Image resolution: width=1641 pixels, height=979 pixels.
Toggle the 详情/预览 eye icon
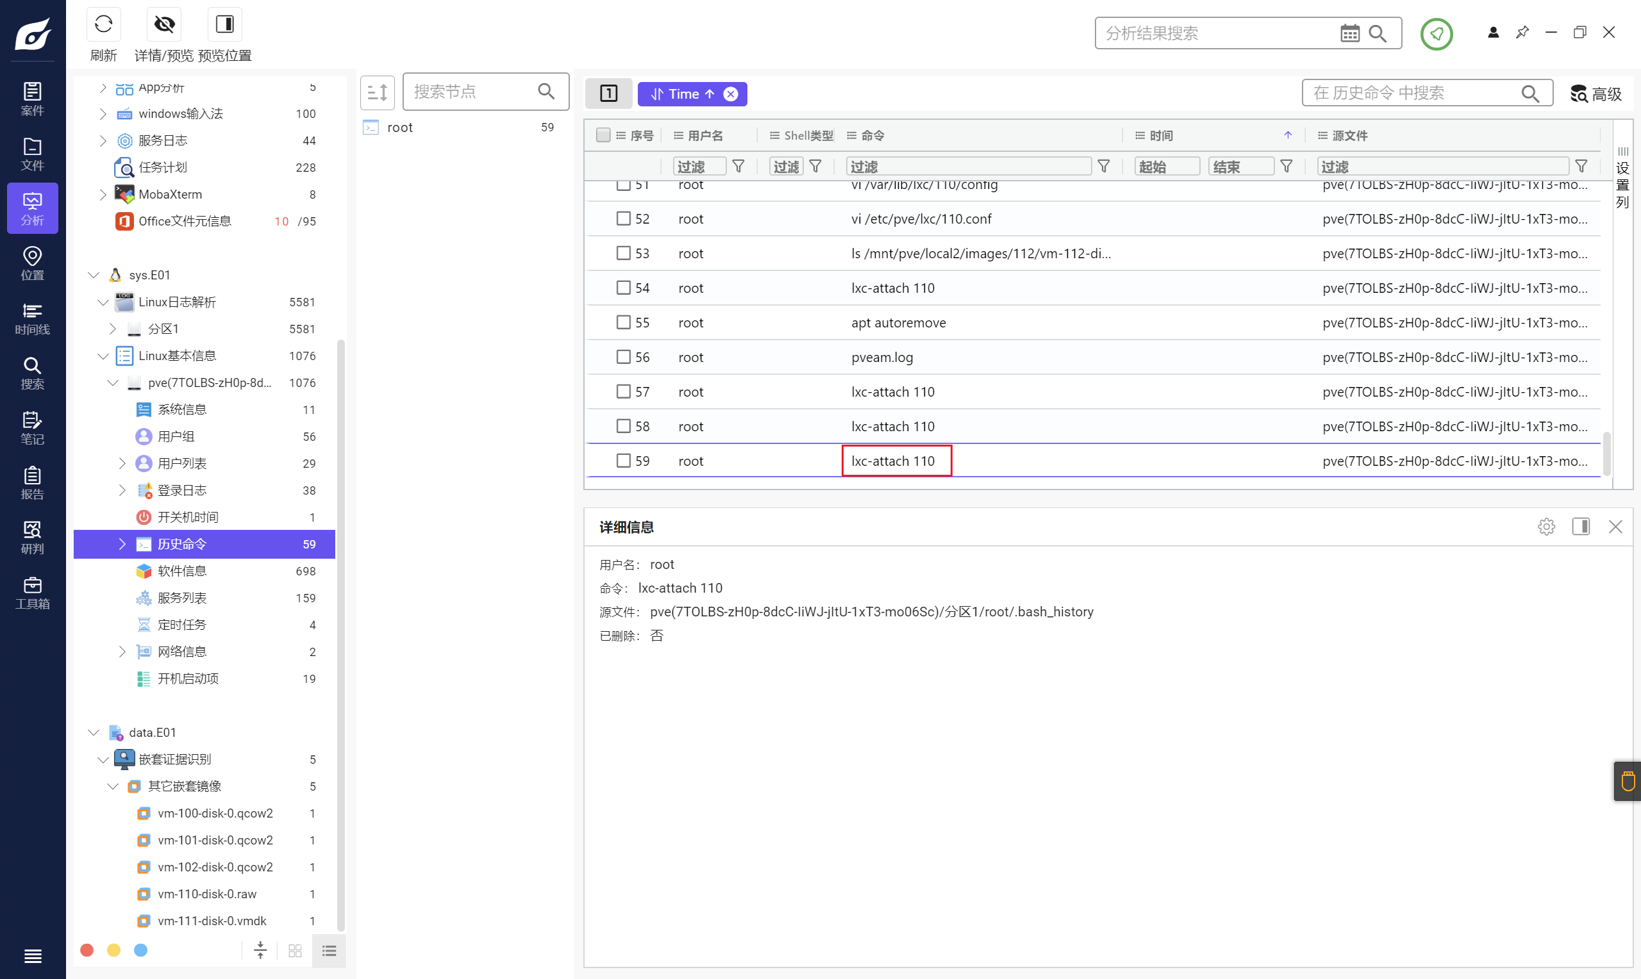(x=164, y=24)
